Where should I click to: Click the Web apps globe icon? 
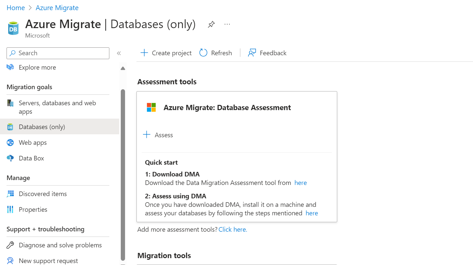10,142
